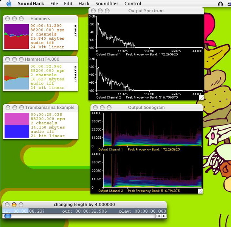Open the Hack menu
The width and height of the screenshot is (231, 227).
click(84, 4)
